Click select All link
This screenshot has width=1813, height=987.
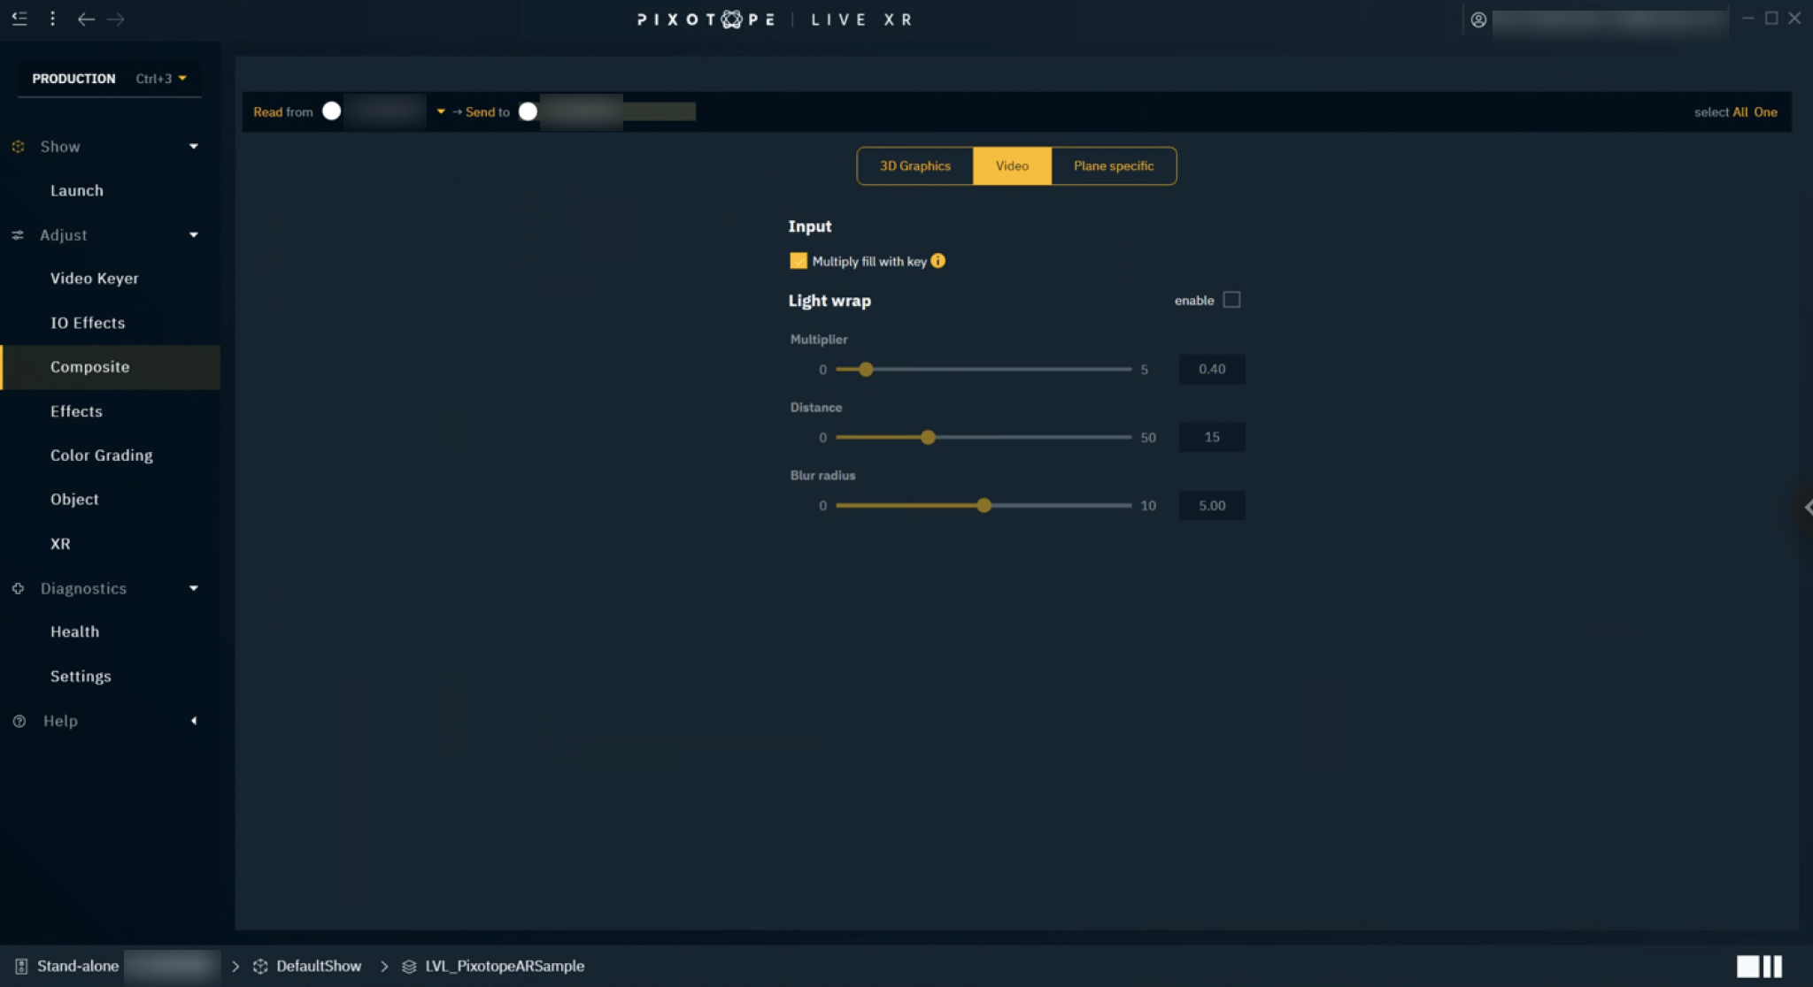tap(1740, 112)
